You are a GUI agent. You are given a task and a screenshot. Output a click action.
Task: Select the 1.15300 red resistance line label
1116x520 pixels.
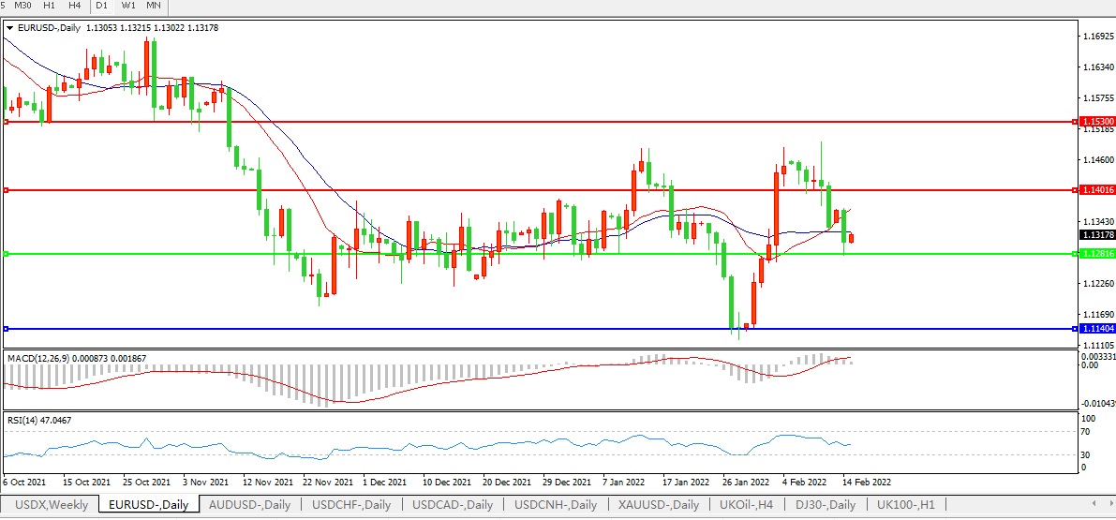click(x=1097, y=122)
